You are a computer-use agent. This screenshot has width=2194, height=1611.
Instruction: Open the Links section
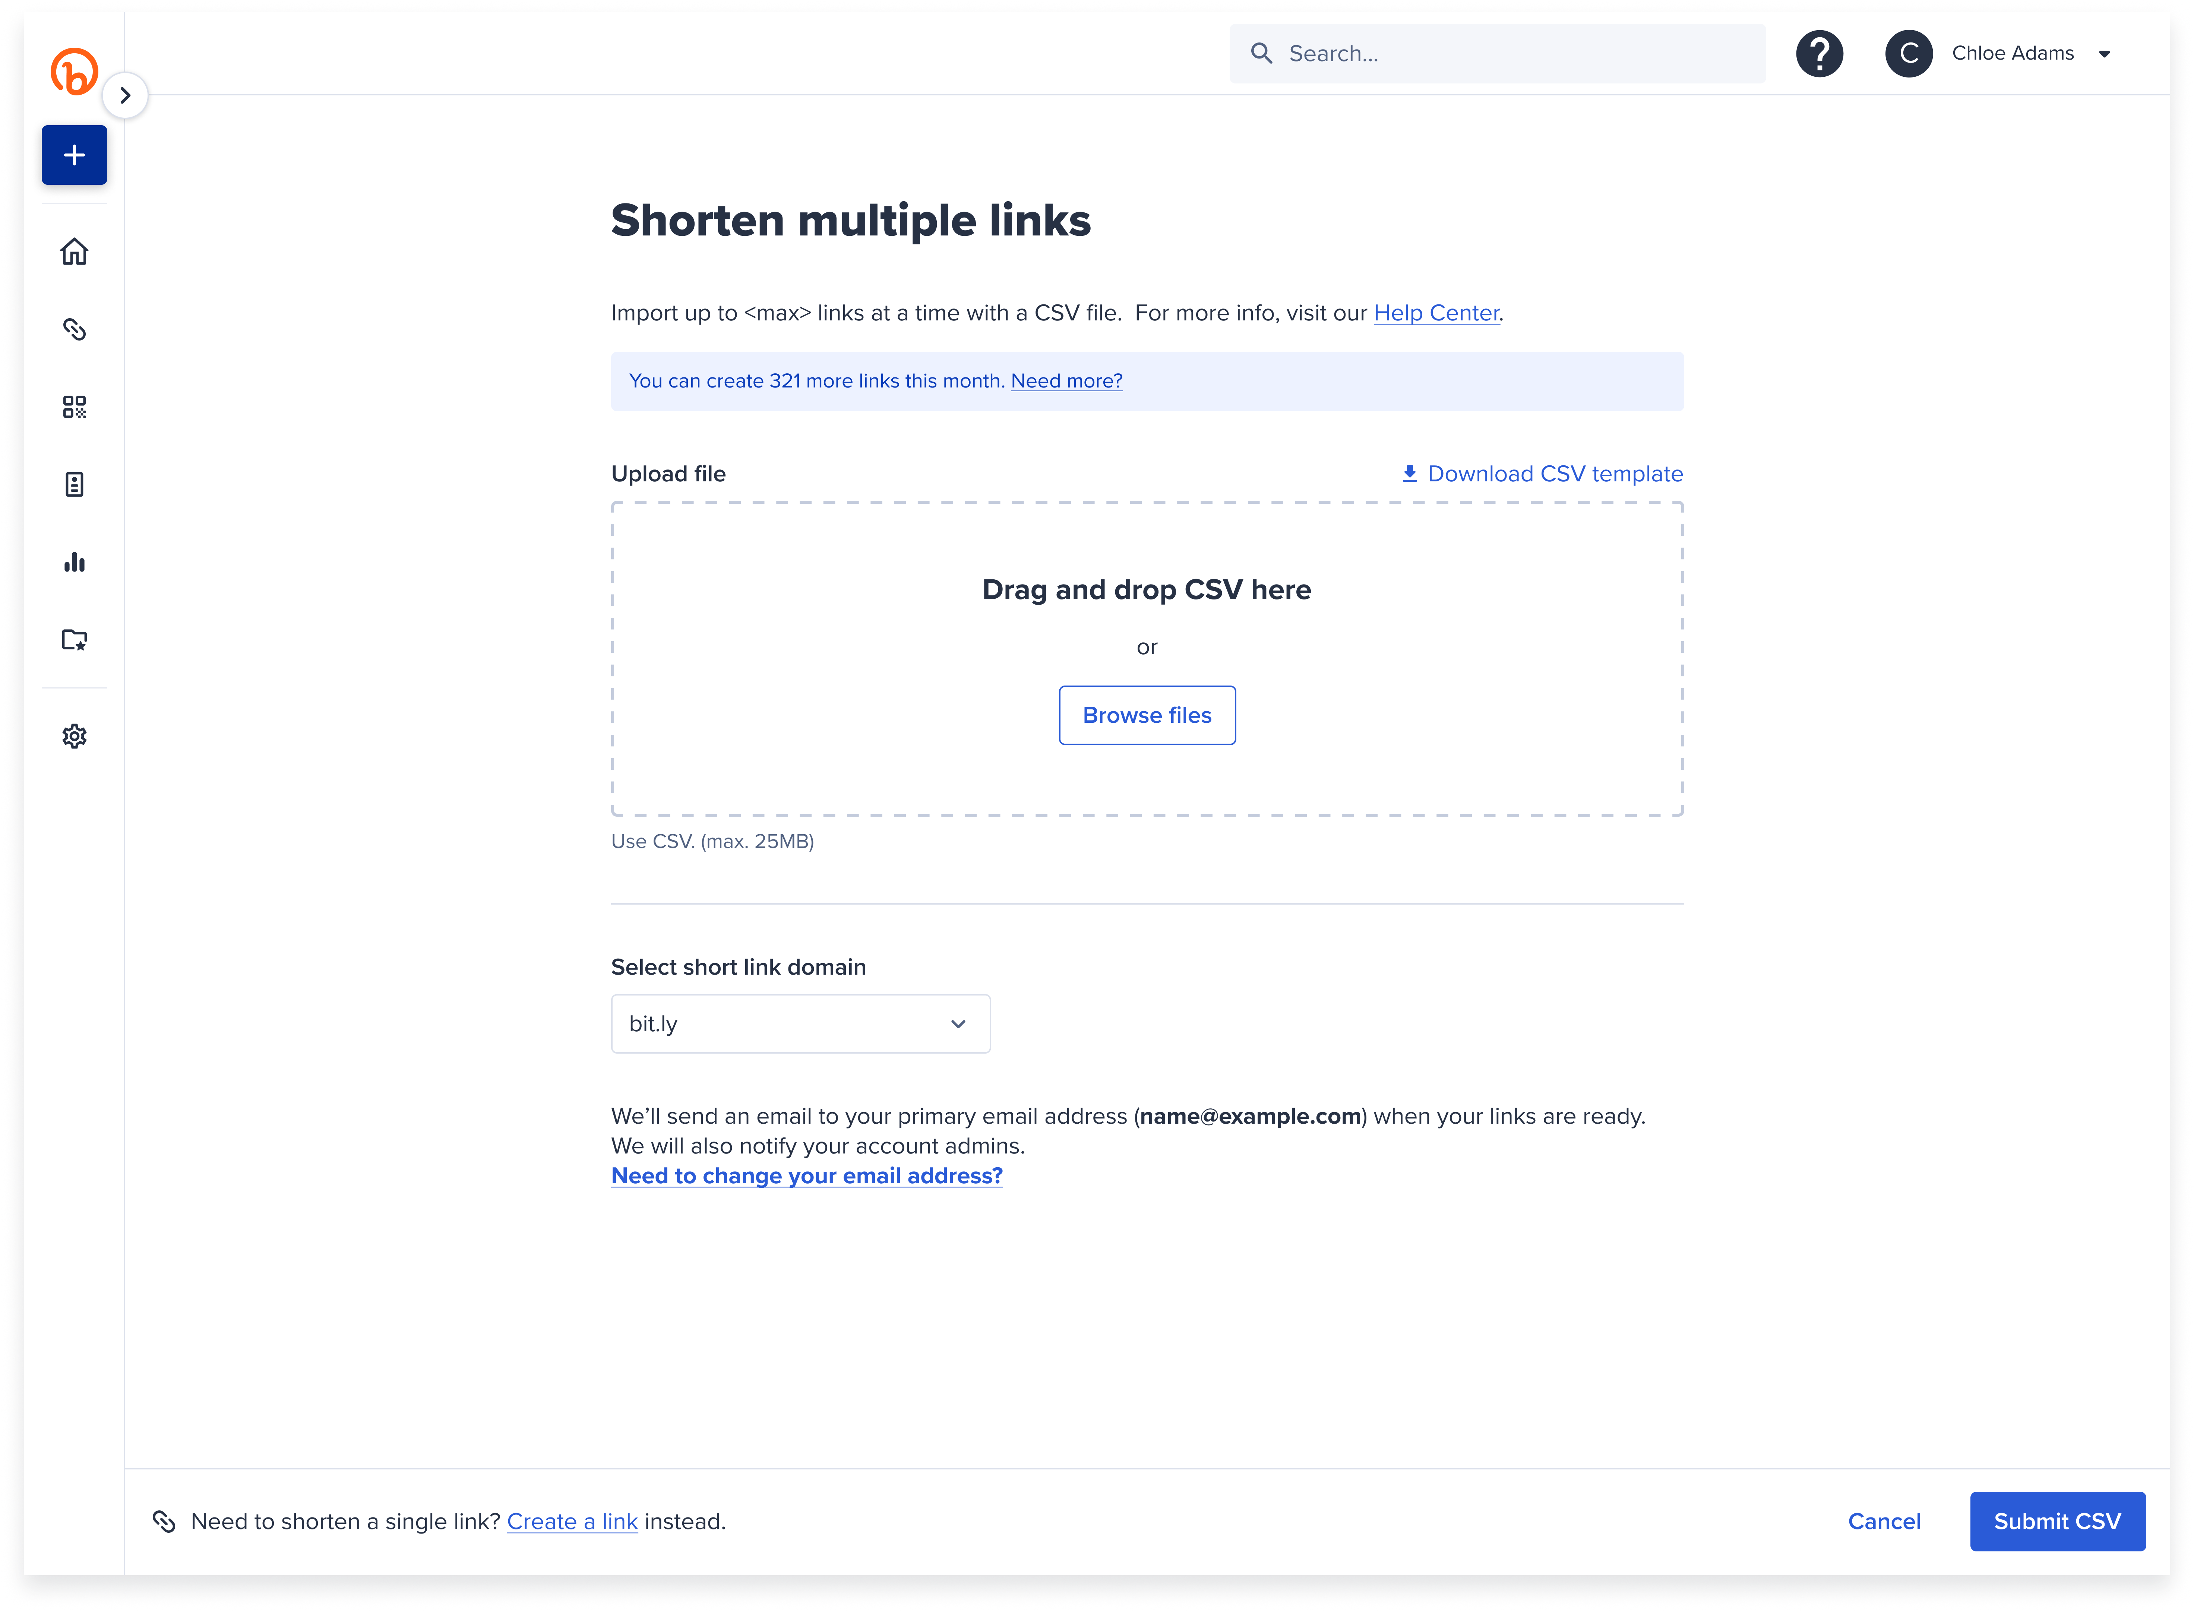(74, 329)
